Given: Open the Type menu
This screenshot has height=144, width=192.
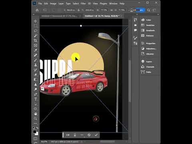Looking at the screenshot, I should click(x=68, y=4).
